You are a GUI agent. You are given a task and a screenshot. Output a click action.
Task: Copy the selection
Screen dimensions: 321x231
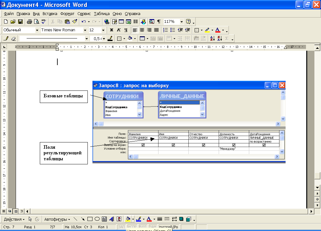point(60,22)
